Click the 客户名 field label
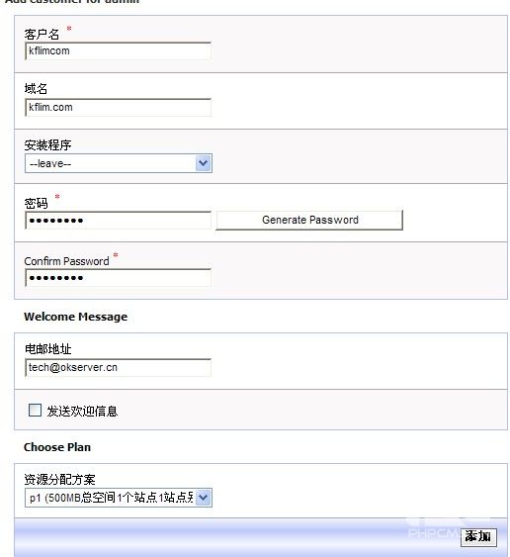This screenshot has width=510, height=557. pos(42,34)
